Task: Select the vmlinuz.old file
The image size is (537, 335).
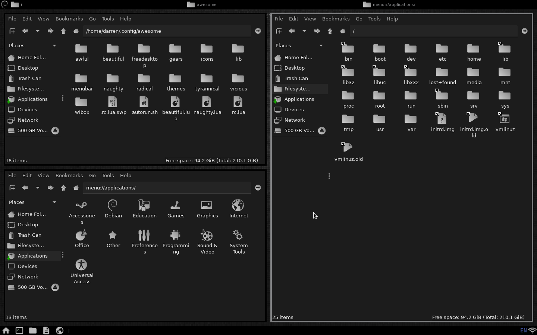Action: point(349,152)
